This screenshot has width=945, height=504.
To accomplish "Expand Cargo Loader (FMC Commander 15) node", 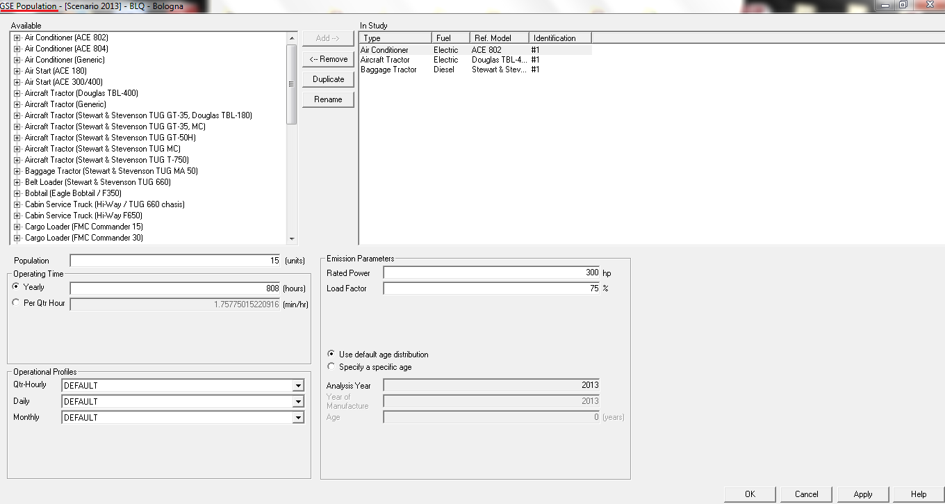I will point(17,227).
